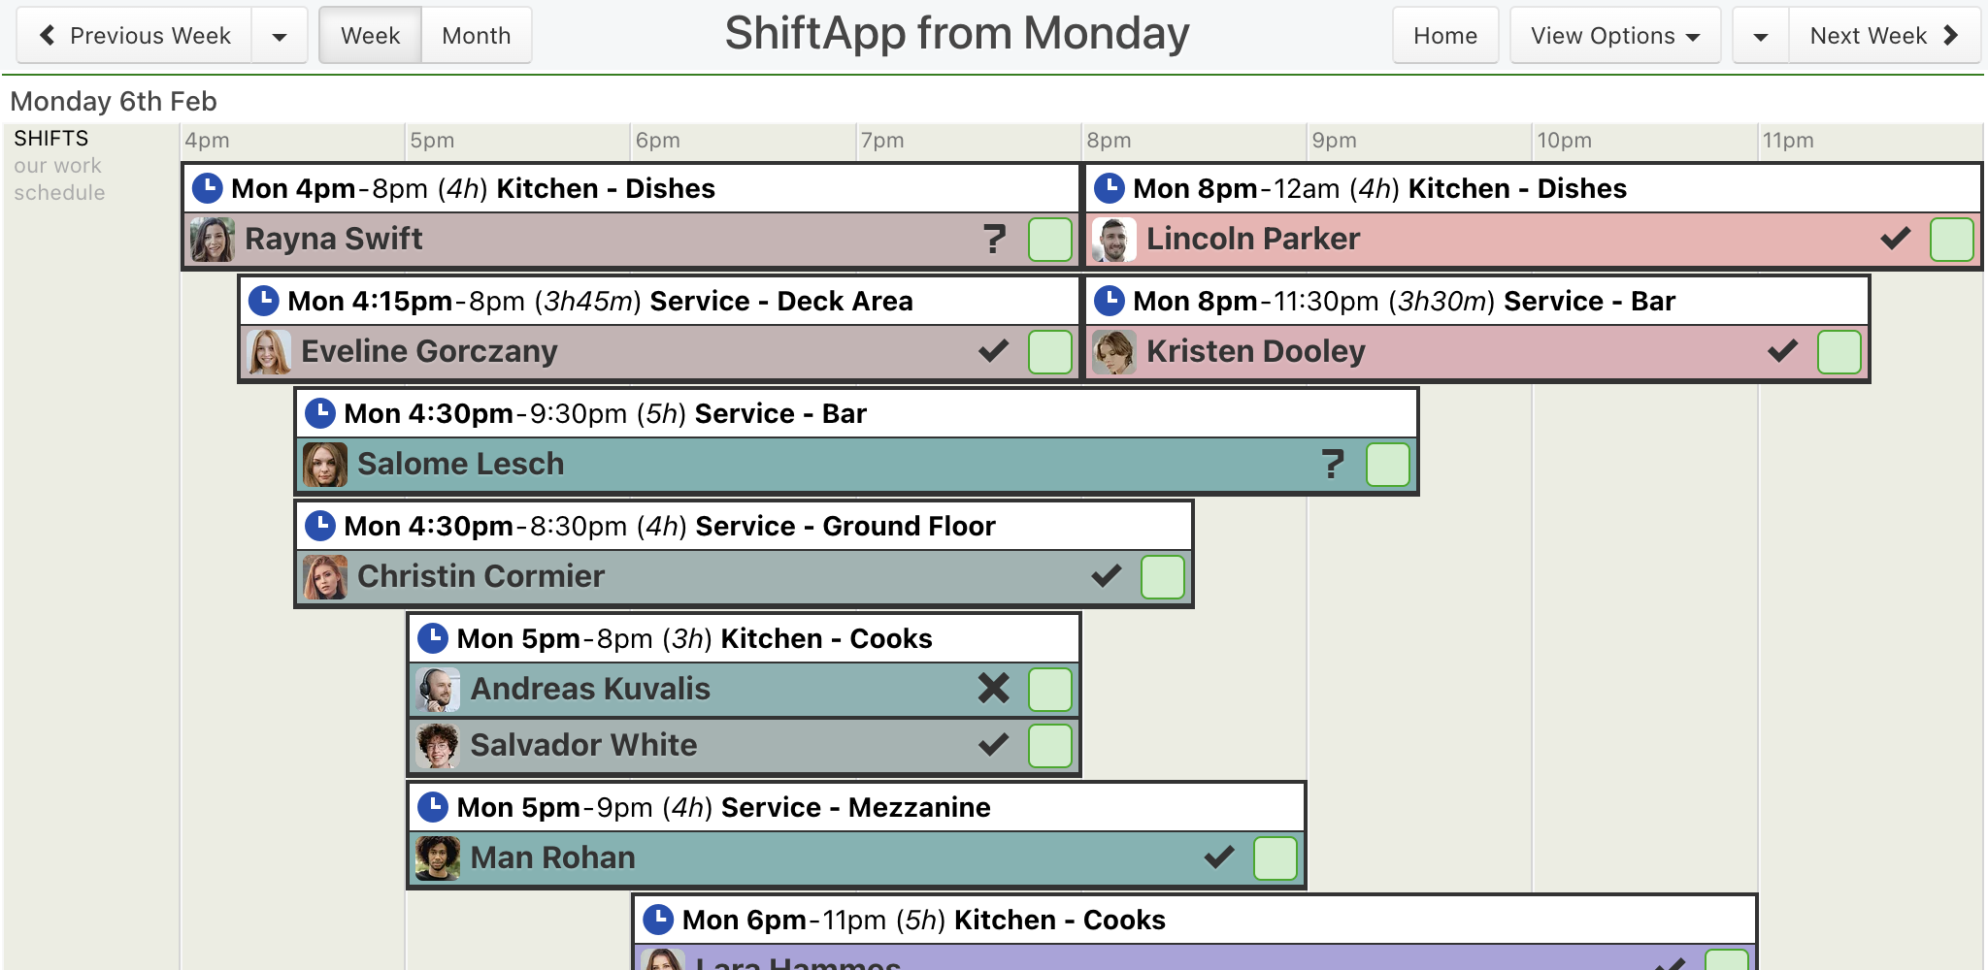Select the Week view tab
This screenshot has width=1988, height=970.
click(371, 36)
